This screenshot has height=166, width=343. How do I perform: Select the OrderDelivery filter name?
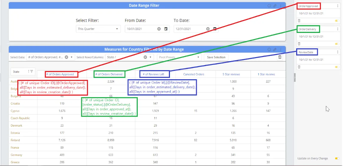(307, 29)
